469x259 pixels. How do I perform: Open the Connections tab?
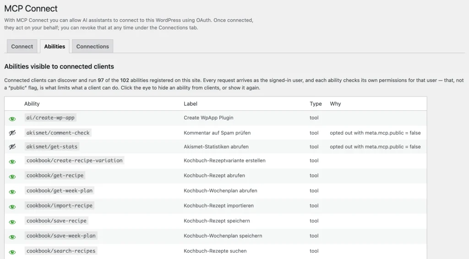tap(93, 46)
